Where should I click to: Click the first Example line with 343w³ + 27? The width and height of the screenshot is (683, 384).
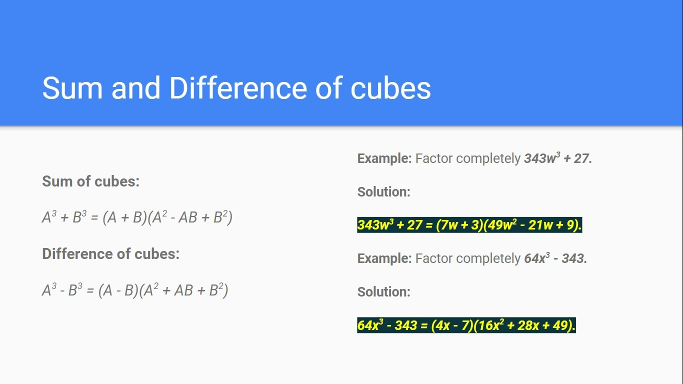474,158
